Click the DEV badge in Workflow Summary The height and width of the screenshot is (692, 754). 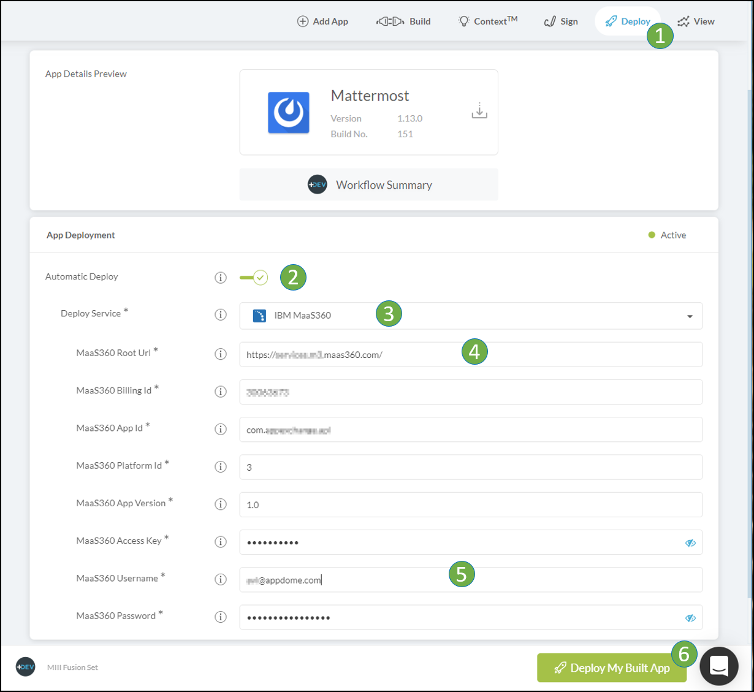click(318, 184)
